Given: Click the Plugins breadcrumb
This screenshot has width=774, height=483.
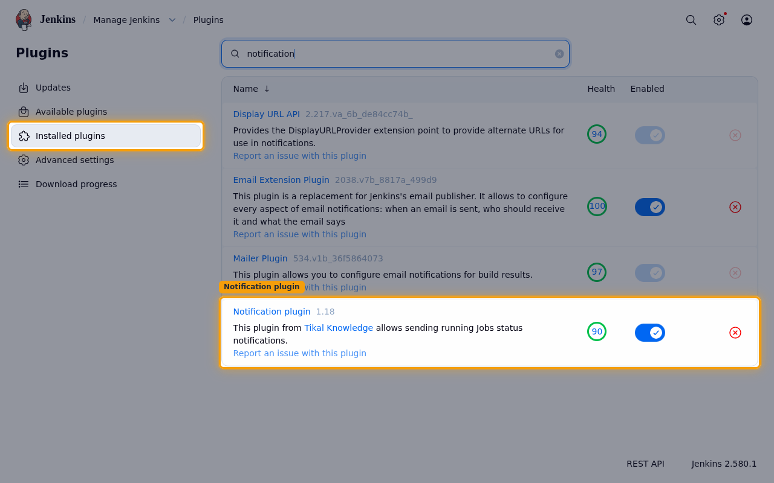Looking at the screenshot, I should (209, 20).
